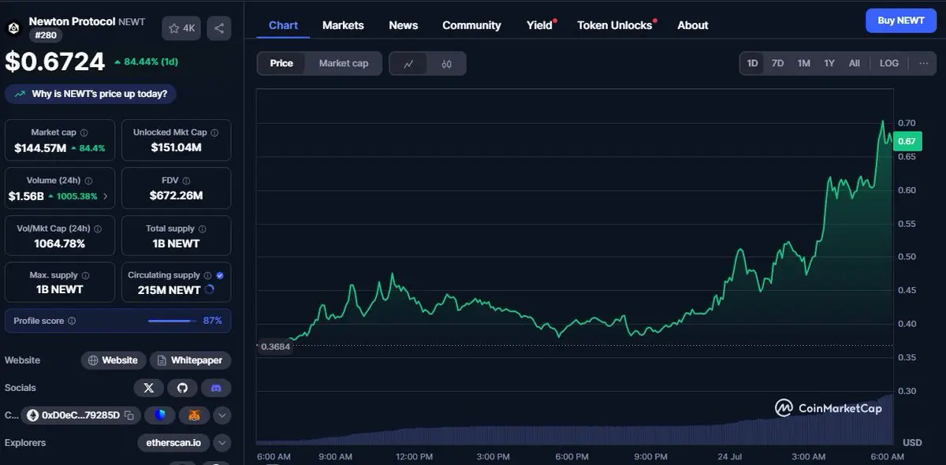Viewport: 946px width, 465px height.
Task: Expand Volume (24h) details arrow
Action: point(106,196)
